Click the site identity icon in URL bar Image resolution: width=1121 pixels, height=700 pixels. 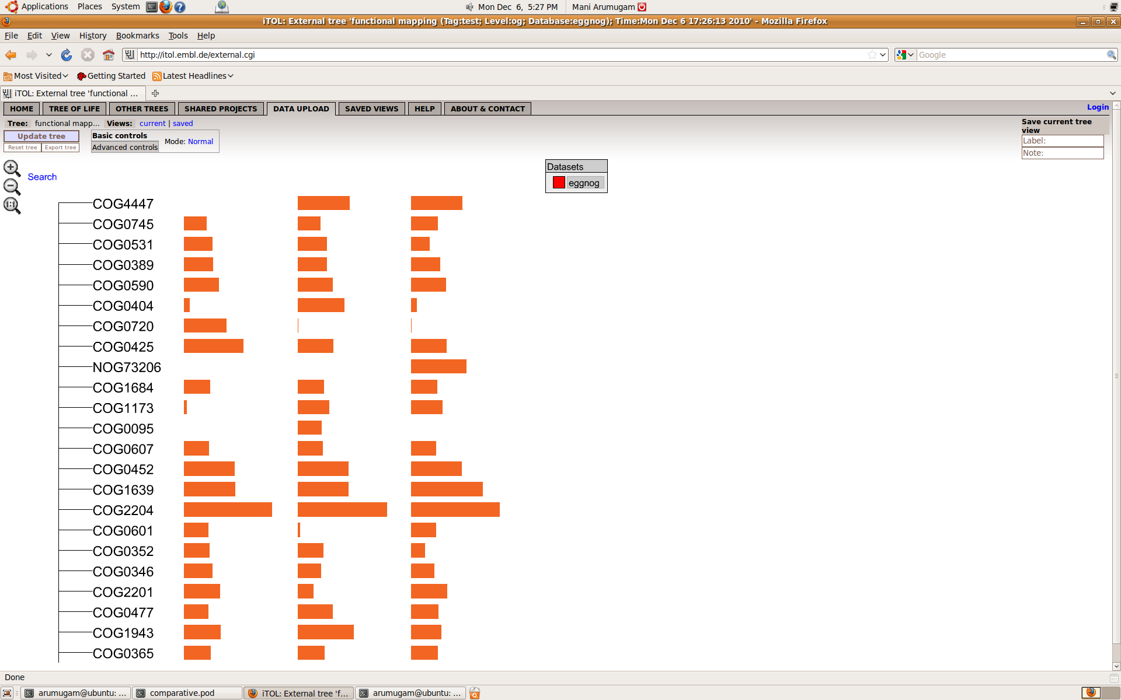[130, 55]
